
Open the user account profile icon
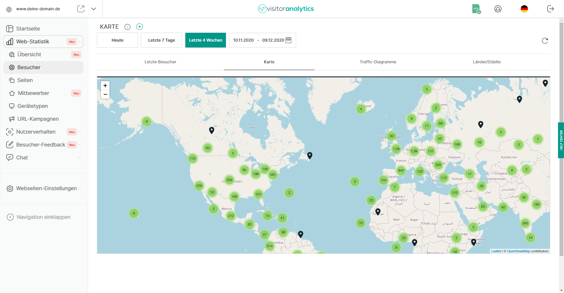click(x=498, y=9)
